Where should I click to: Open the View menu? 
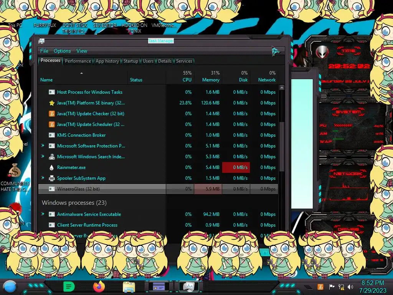82,51
